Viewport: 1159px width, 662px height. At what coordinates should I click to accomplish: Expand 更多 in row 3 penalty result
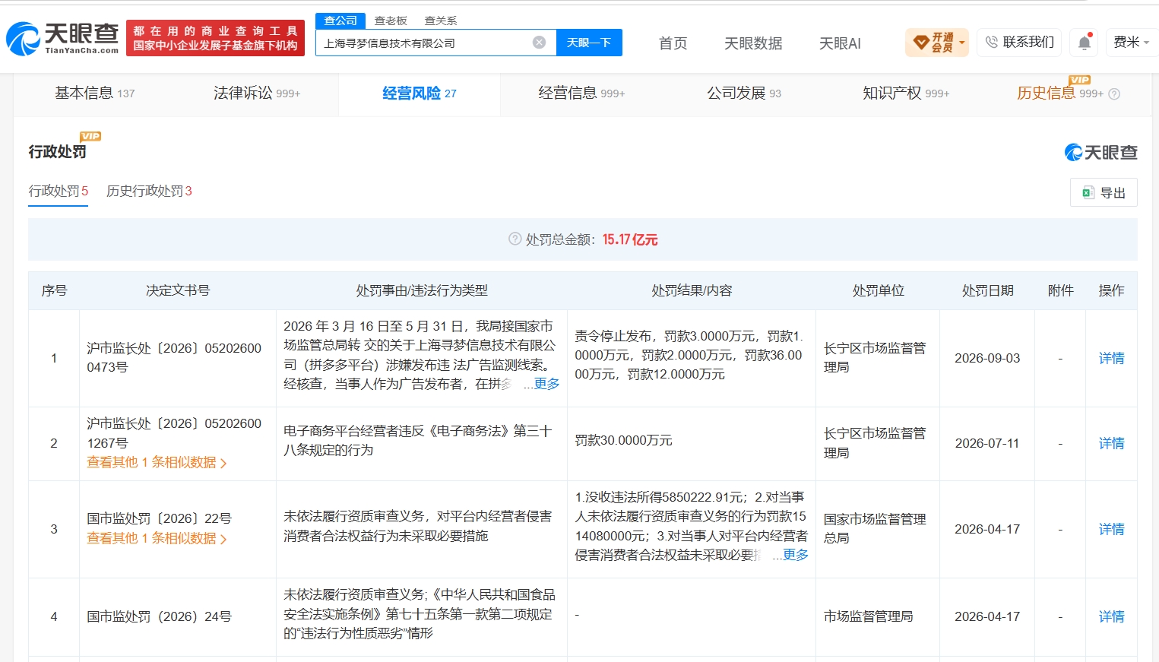pos(796,555)
